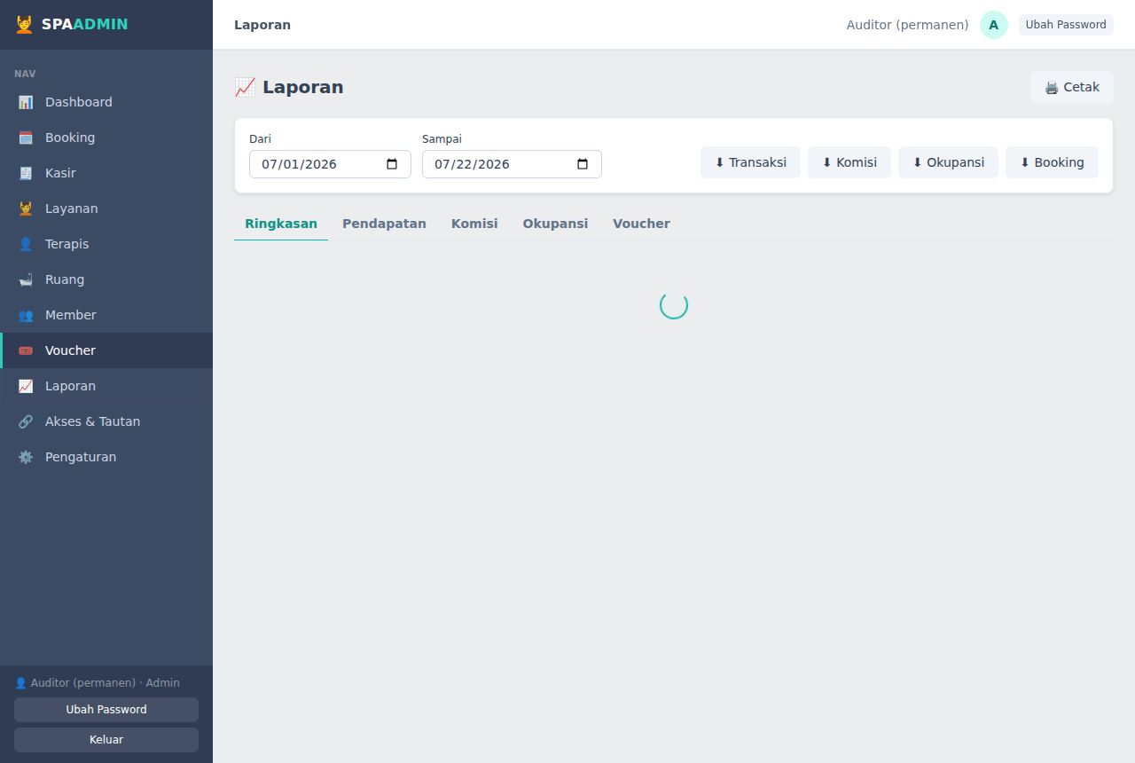
Task: Click Keluar to log out
Action: [106, 740]
